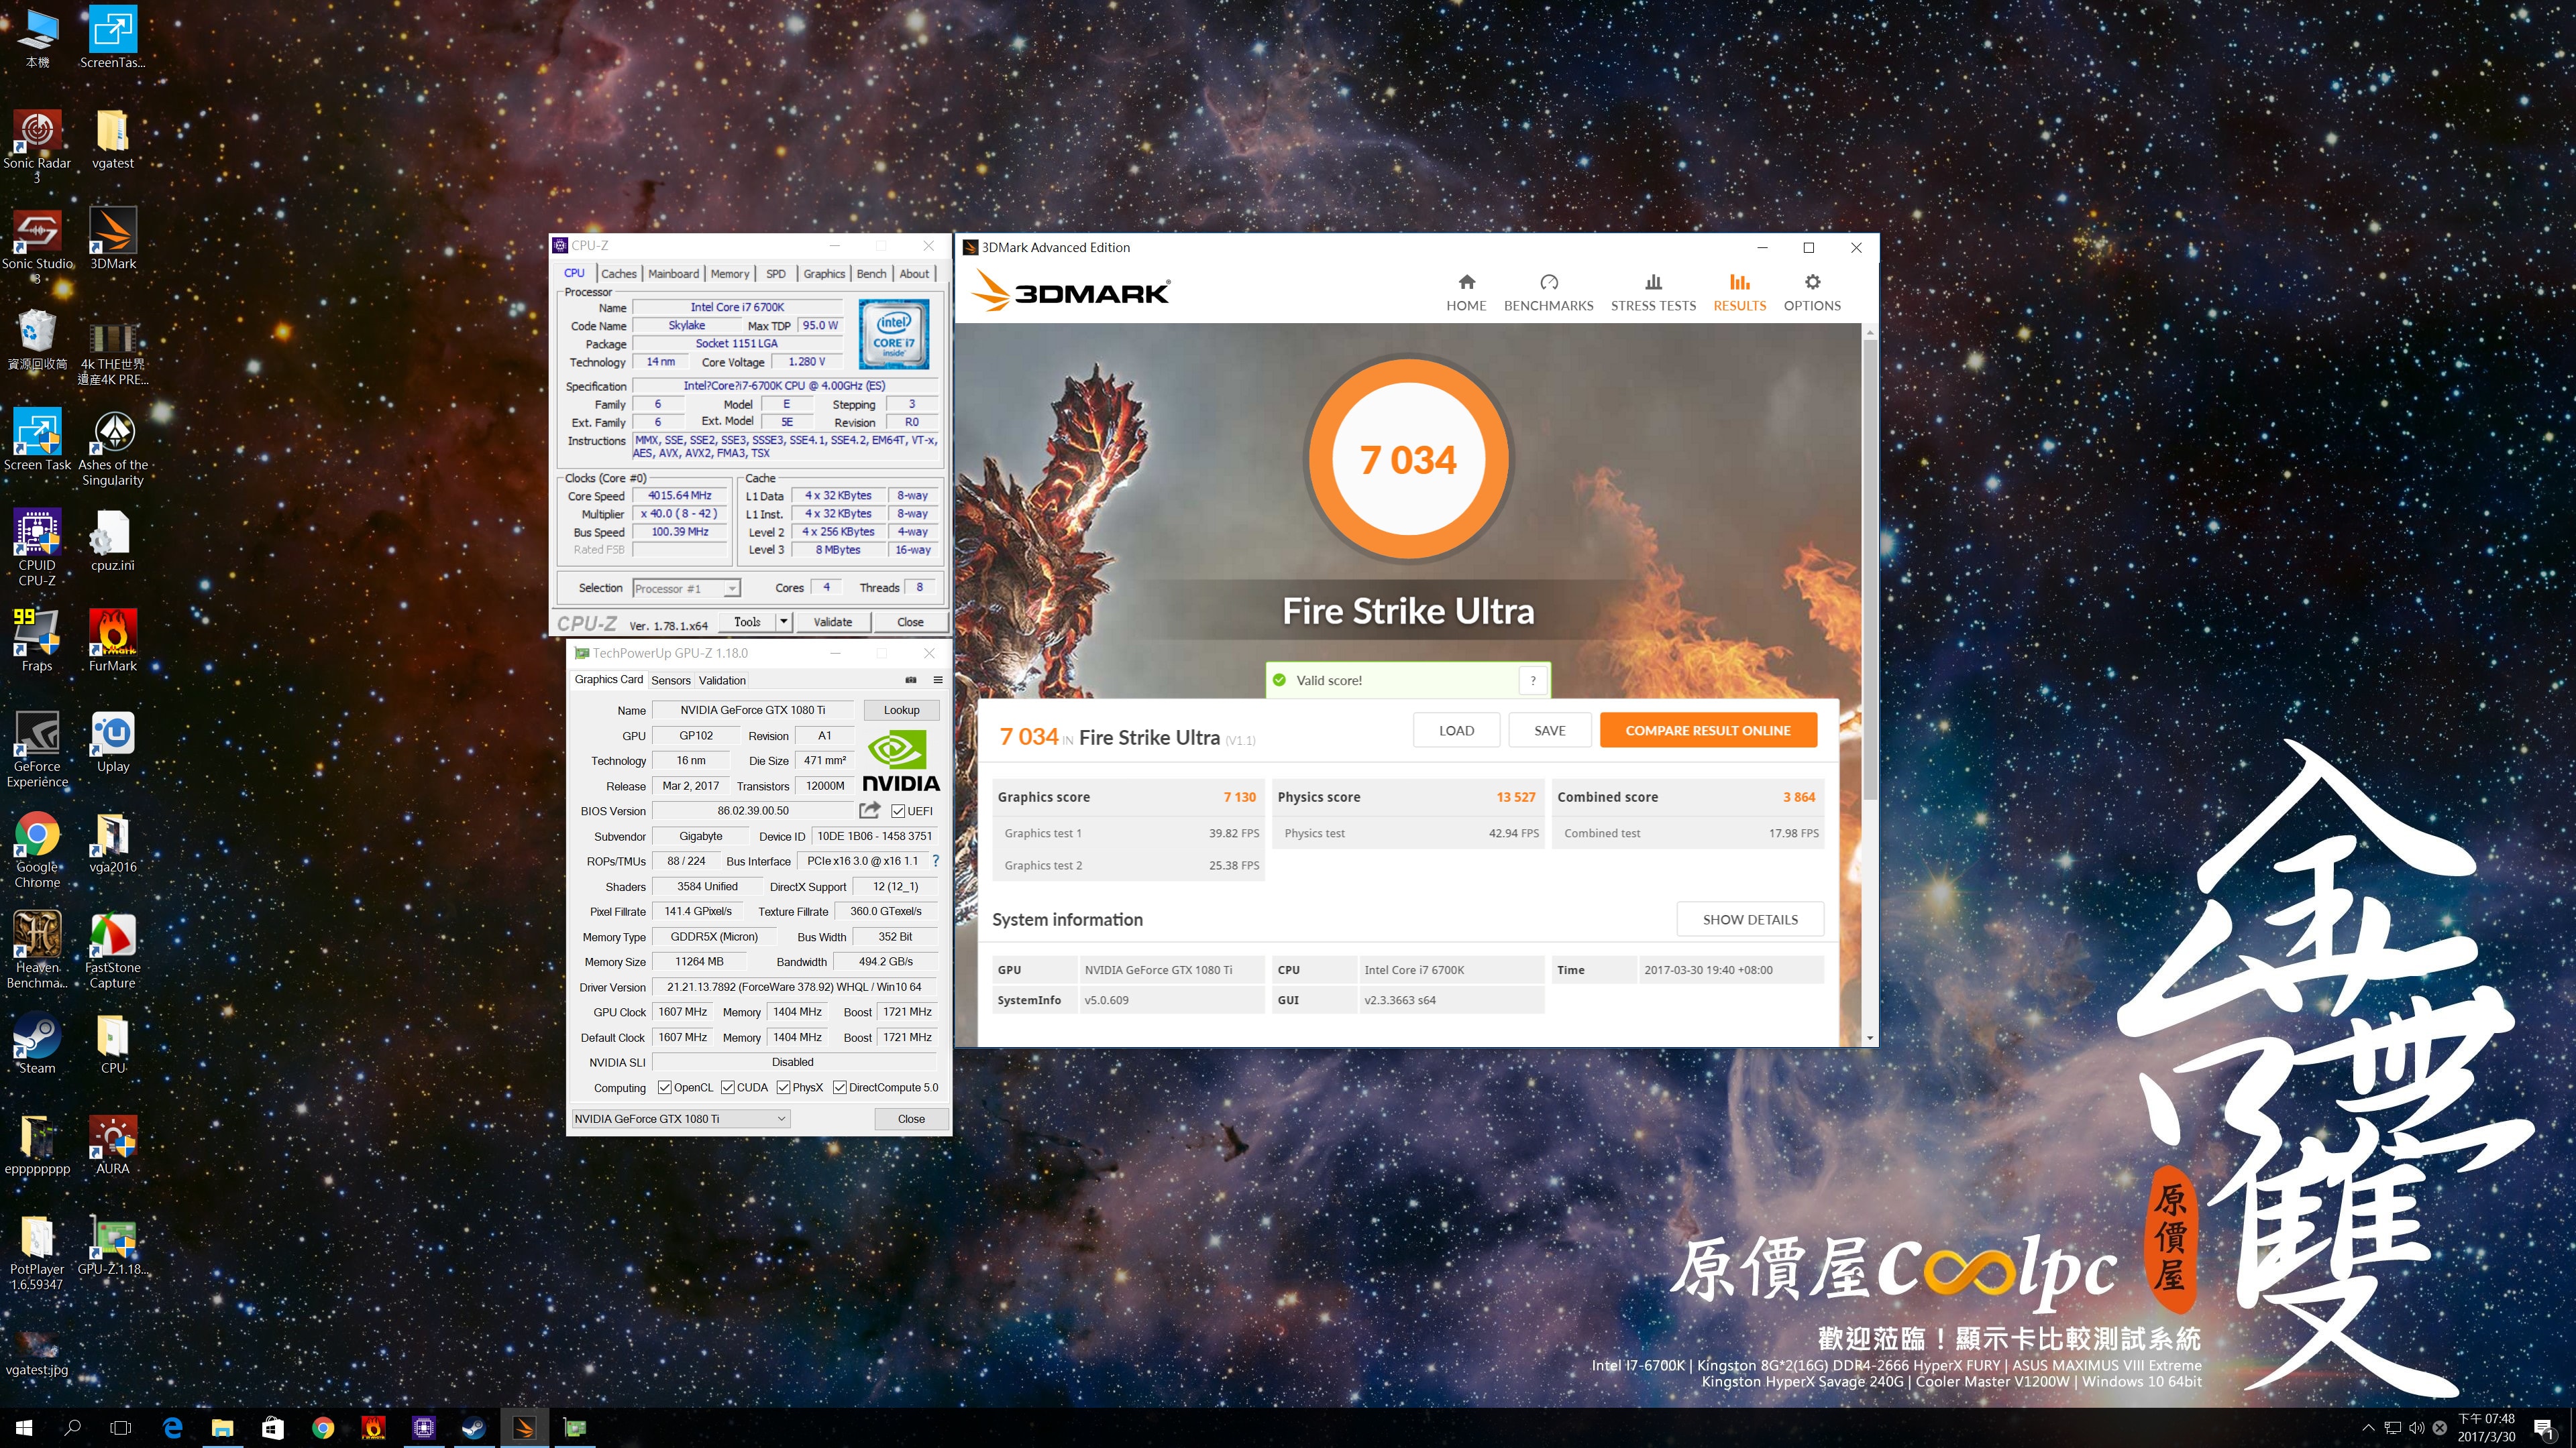Open 3DMark HOME navigation
Viewport: 2576px width, 1448px height.
pos(1466,293)
